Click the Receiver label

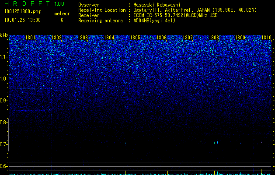pos(89,15)
